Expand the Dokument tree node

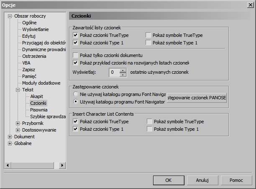coord(10,137)
